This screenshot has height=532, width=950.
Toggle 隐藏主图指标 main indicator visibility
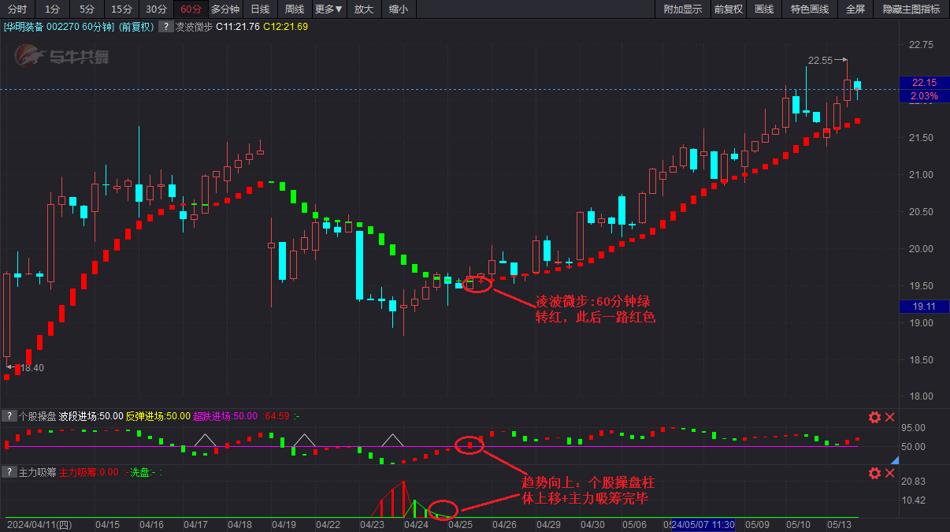coord(911,9)
